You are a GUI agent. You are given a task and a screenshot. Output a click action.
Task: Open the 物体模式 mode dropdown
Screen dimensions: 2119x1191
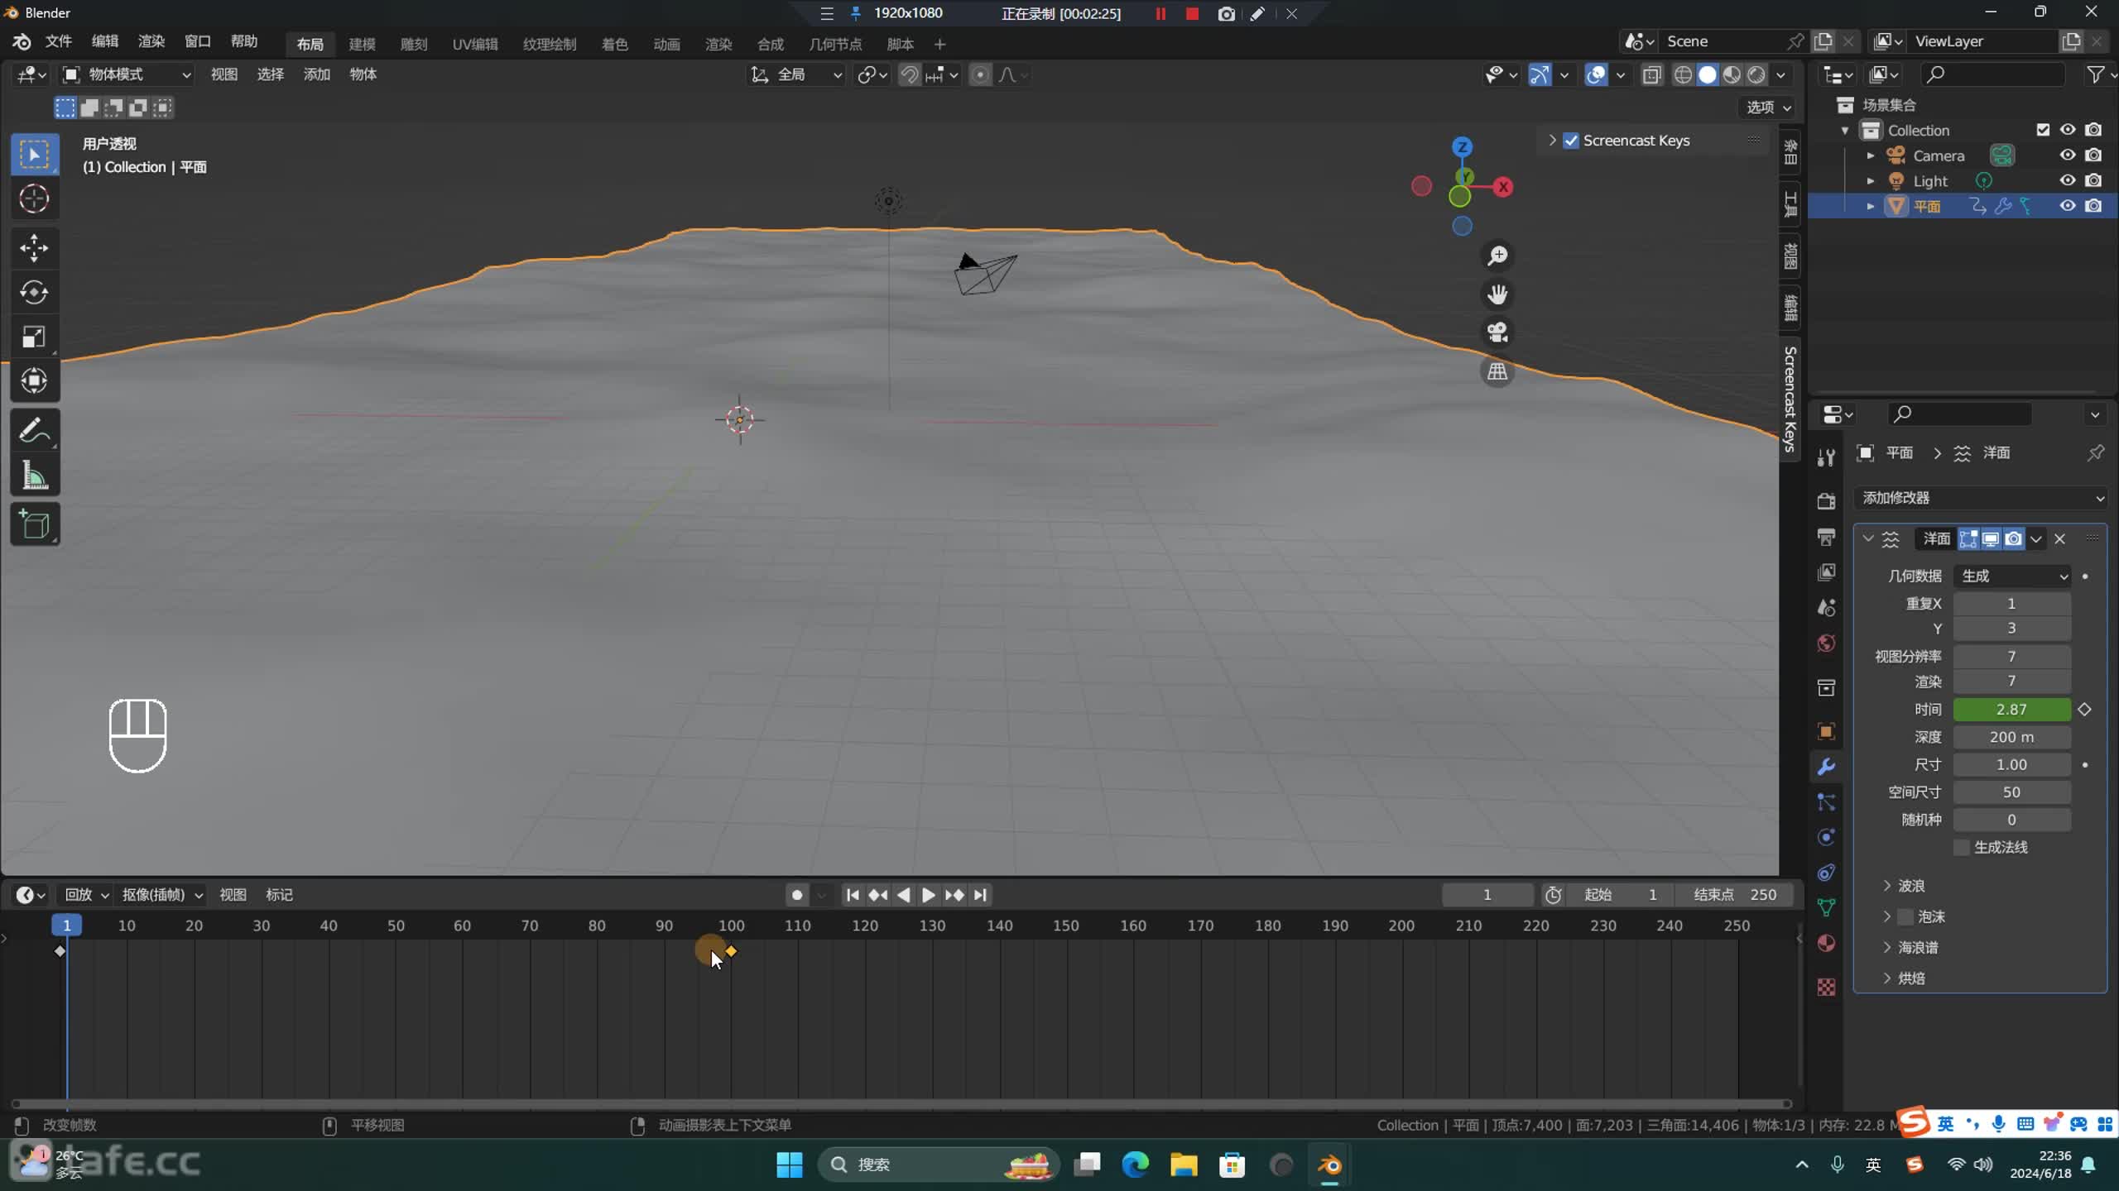127,74
